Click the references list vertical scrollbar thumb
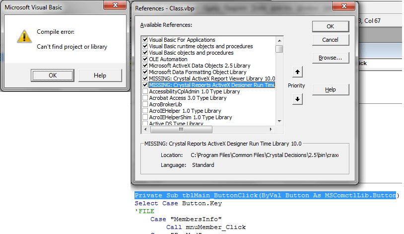 (279, 49)
